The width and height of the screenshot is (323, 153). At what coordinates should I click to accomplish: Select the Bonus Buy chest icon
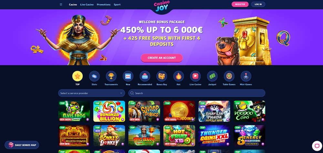pos(162,76)
